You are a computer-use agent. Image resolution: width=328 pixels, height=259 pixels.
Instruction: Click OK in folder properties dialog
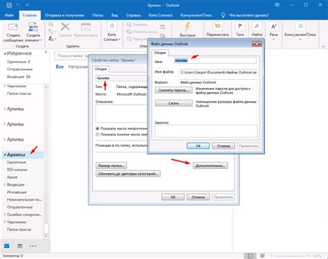[x=173, y=197]
